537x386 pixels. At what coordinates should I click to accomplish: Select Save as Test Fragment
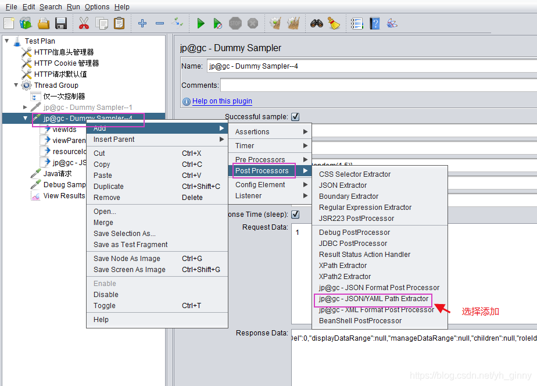tap(157, 245)
